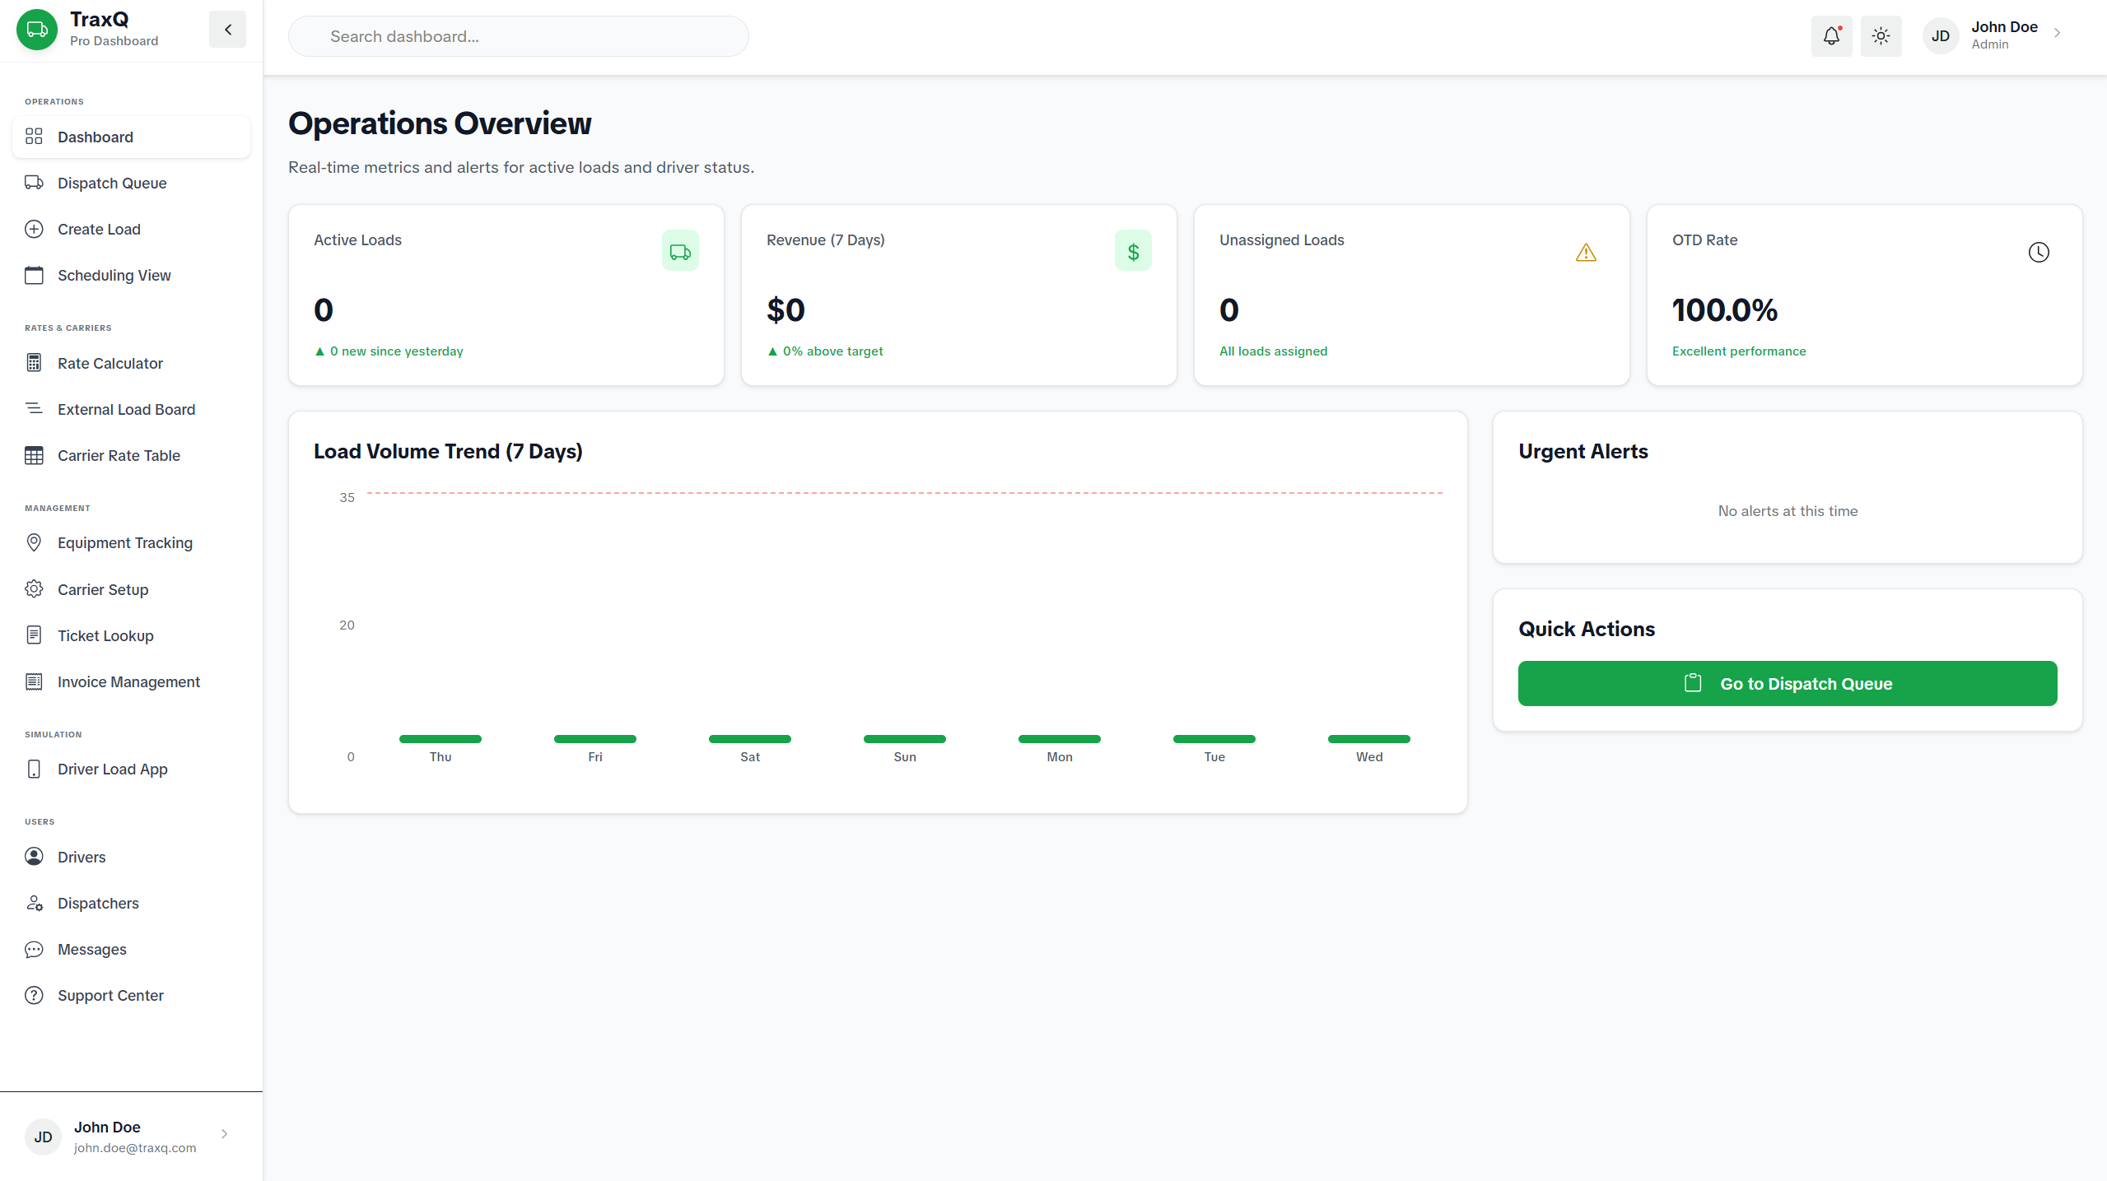2107x1181 pixels.
Task: Open notifications via the bell icon
Action: coord(1830,35)
